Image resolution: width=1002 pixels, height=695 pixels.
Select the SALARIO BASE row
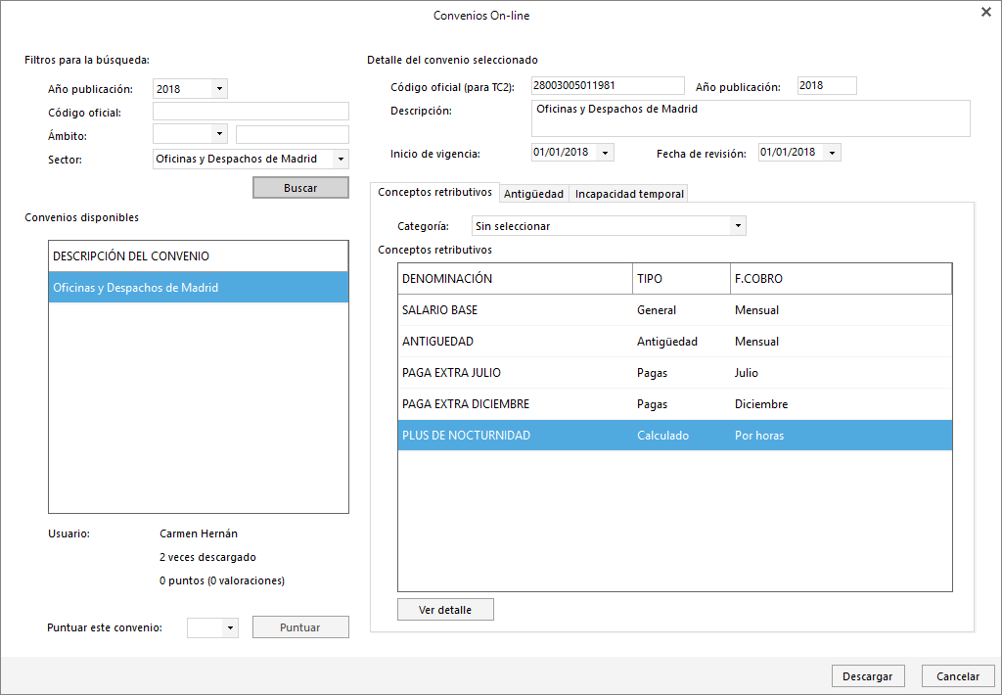(674, 310)
